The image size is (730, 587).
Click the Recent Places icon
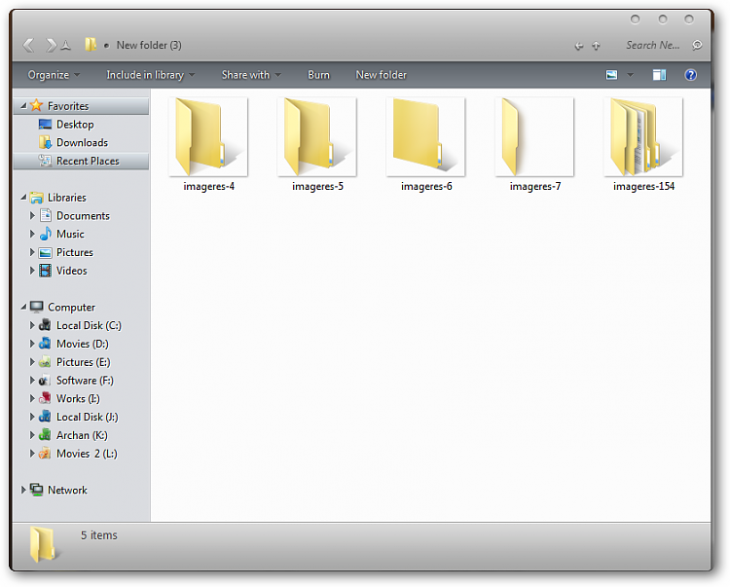pos(45,161)
